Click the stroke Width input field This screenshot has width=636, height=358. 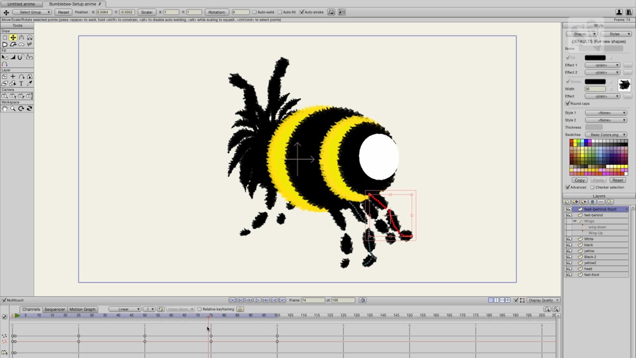coord(595,89)
